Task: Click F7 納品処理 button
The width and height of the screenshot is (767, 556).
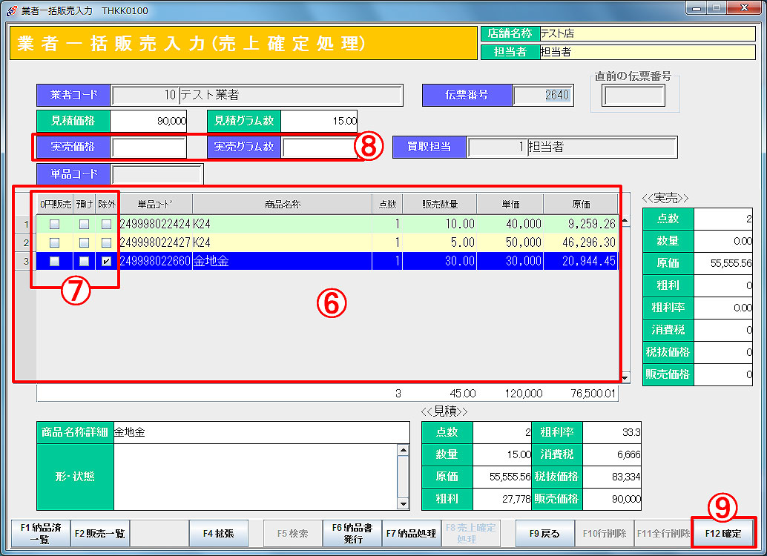Action: coord(412,533)
